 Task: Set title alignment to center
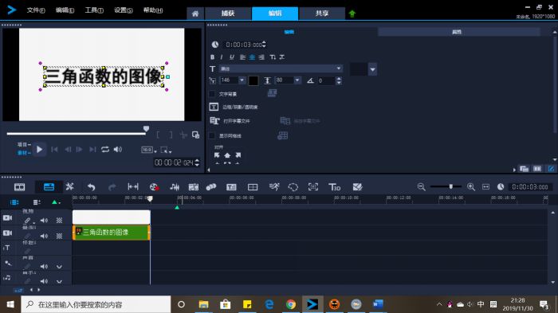(253, 57)
